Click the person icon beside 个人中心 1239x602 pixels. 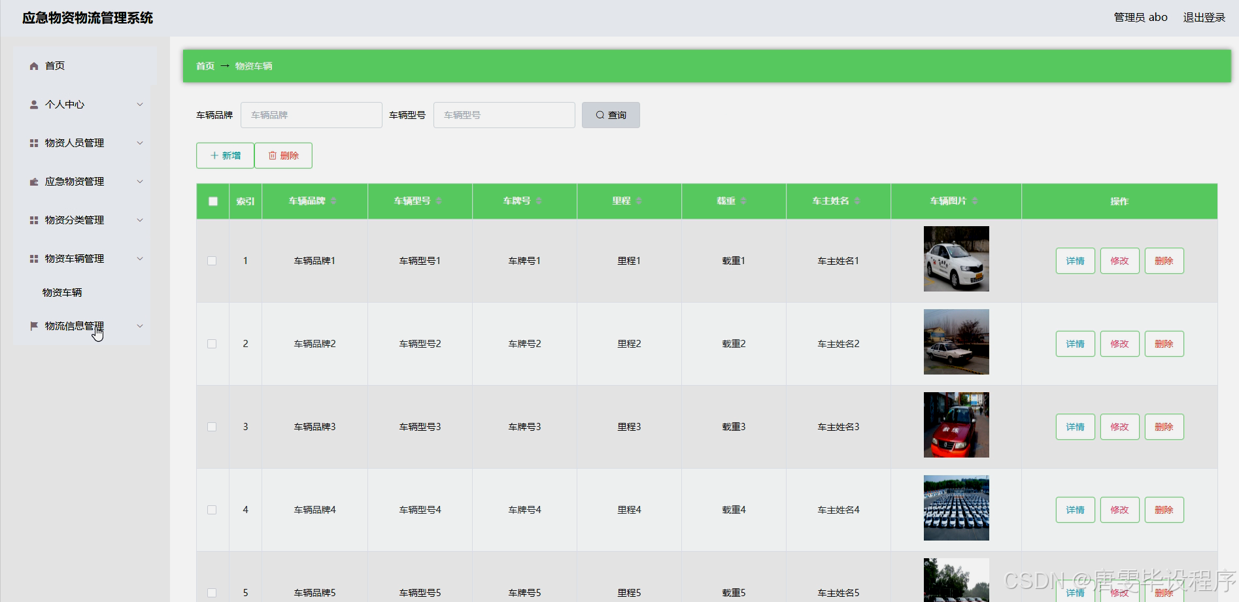(34, 105)
